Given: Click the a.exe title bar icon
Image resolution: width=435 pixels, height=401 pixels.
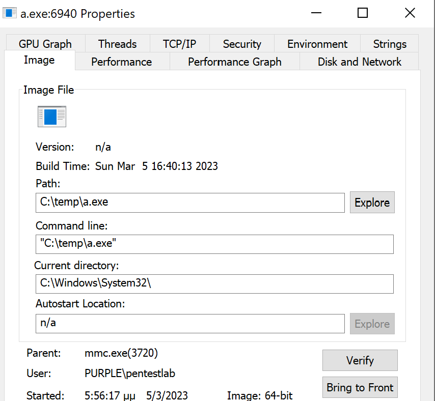Looking at the screenshot, I should [x=10, y=13].
